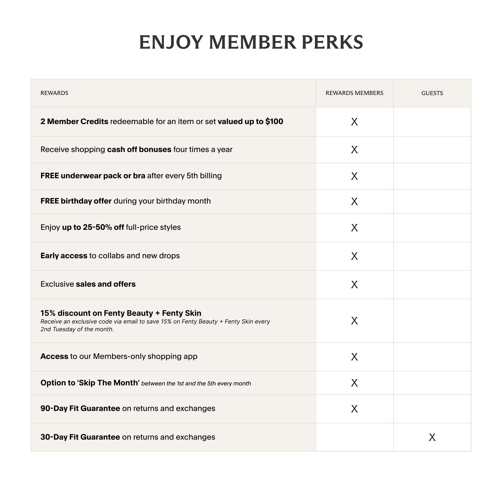This screenshot has height=489, width=502.
Task: Click the X mark for 2 Member Credits
Action: point(354,122)
